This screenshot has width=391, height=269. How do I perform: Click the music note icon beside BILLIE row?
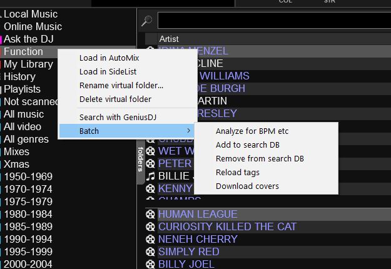(x=150, y=176)
